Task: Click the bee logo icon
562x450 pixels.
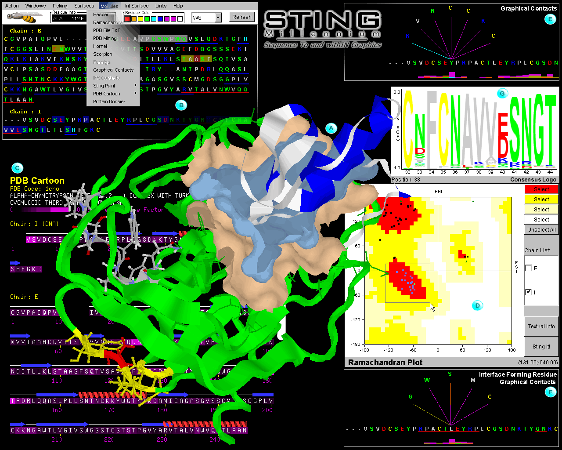Action: (25, 18)
